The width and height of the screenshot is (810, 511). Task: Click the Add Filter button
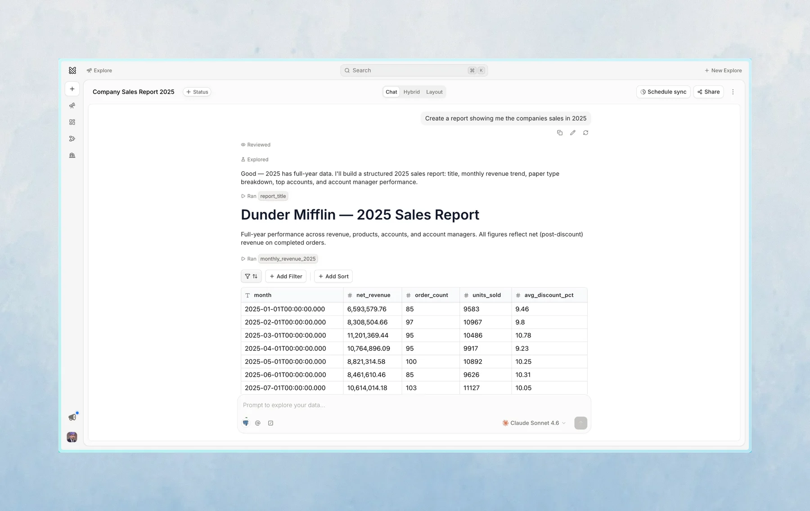tap(286, 276)
